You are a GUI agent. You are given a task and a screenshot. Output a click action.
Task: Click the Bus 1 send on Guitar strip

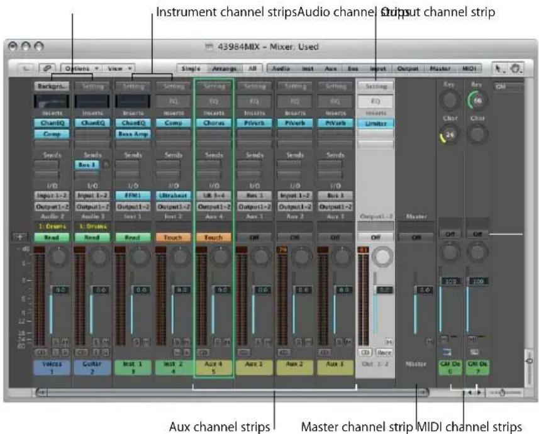click(x=87, y=165)
